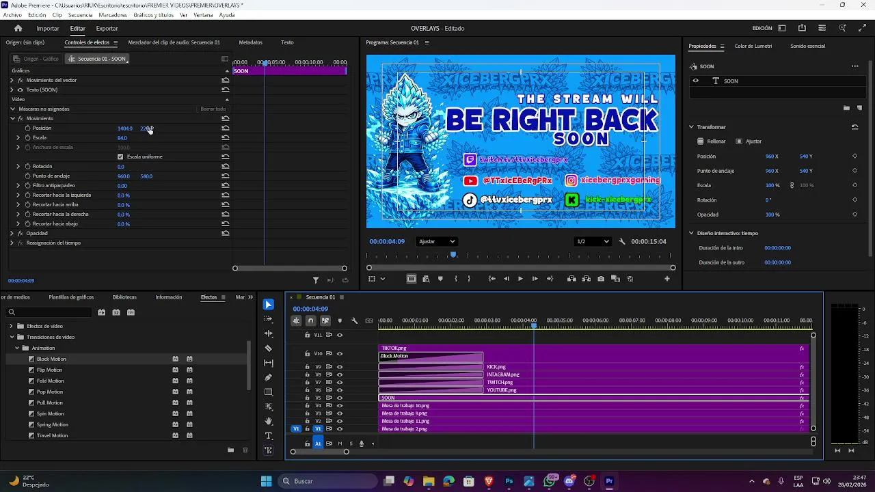Click the filter funnel in Effect Controls

click(316, 280)
